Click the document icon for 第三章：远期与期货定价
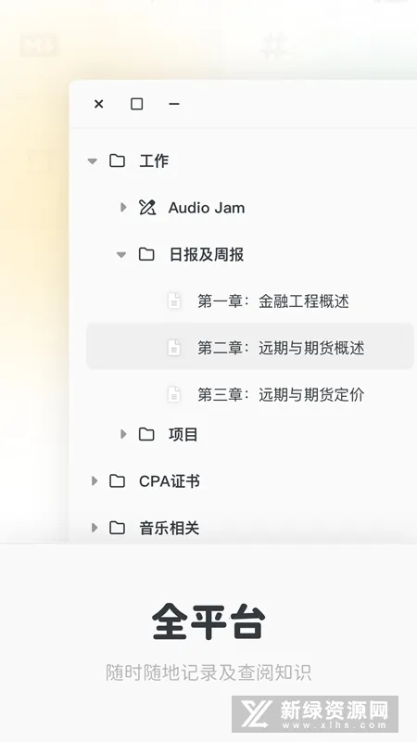The image size is (417, 742). (x=174, y=395)
